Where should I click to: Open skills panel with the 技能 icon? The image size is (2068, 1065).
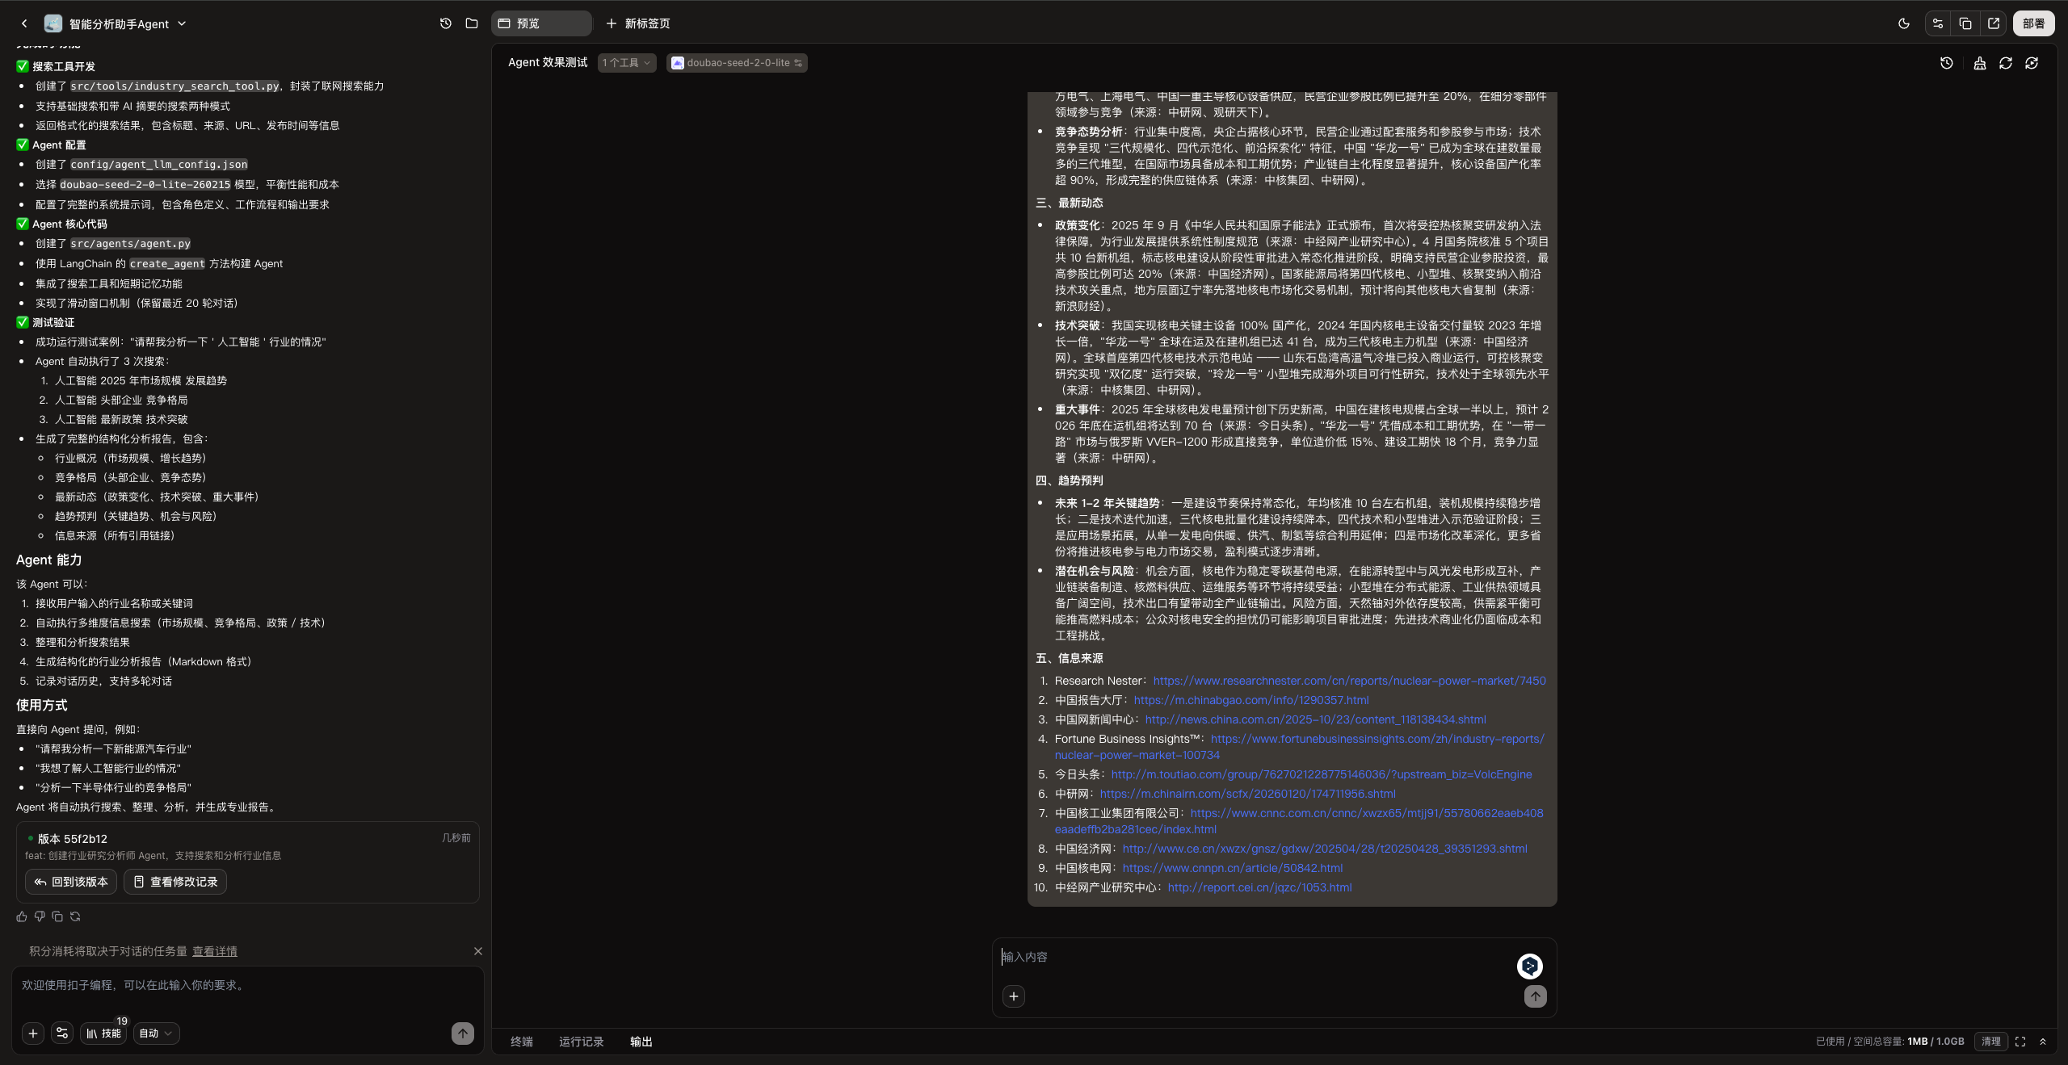103,1034
